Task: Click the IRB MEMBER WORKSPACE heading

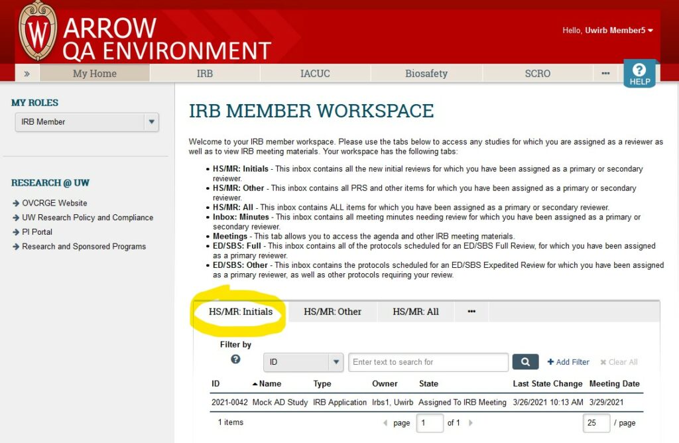Action: coord(312,111)
